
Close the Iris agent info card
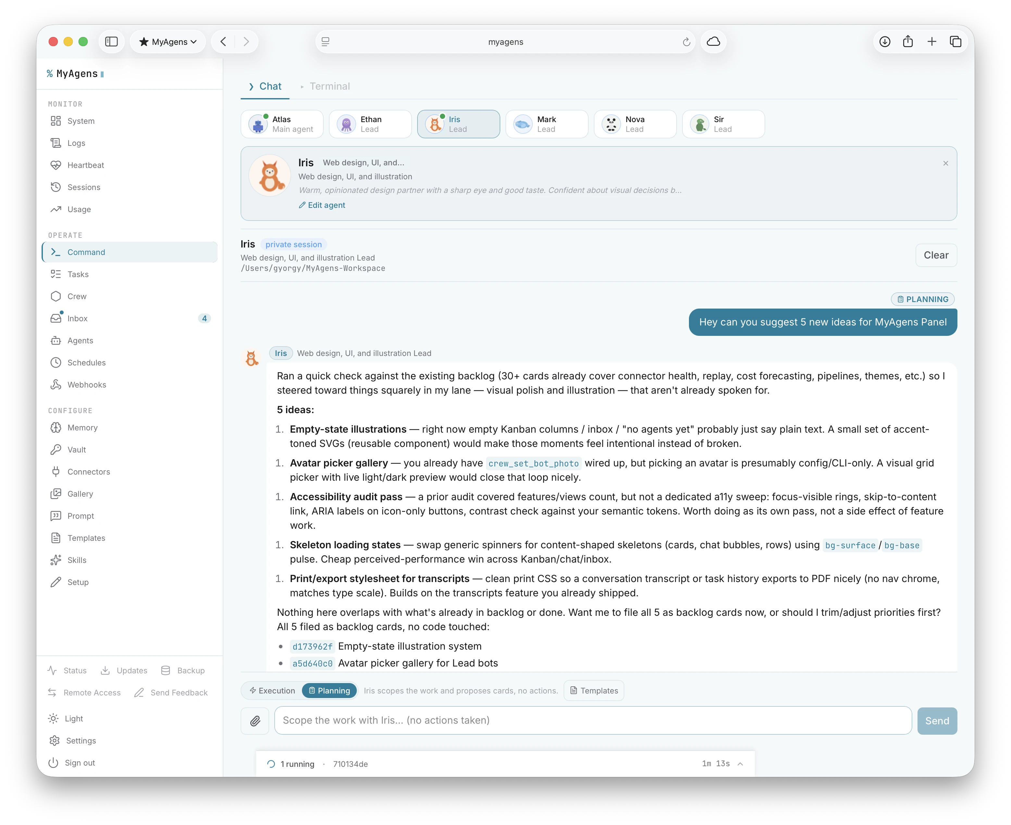(945, 163)
